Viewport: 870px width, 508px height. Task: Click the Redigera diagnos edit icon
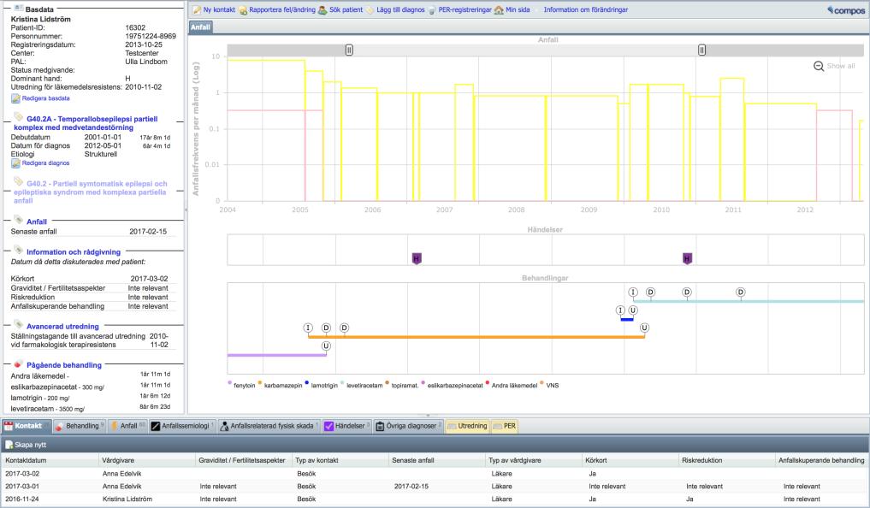[x=15, y=163]
